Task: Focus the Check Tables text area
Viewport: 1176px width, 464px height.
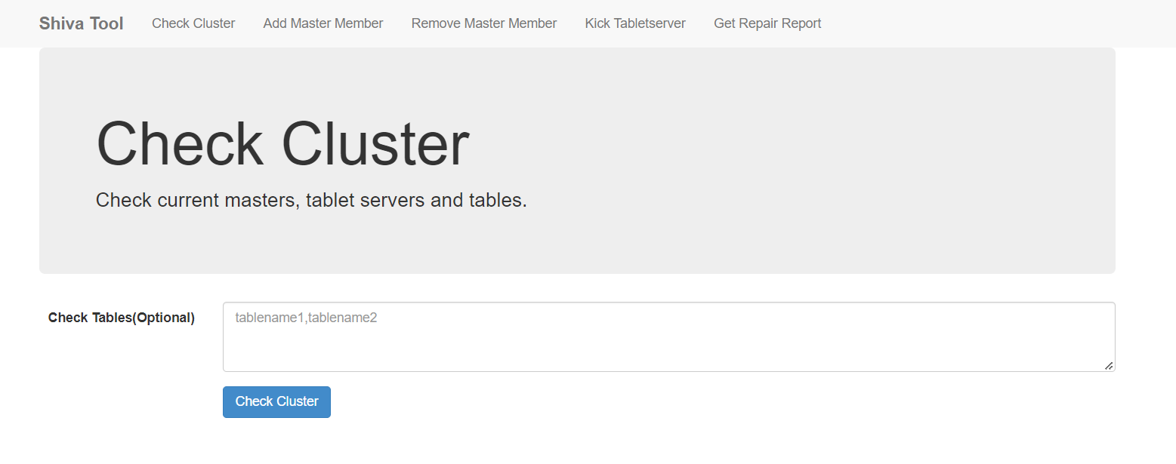Action: pos(668,336)
